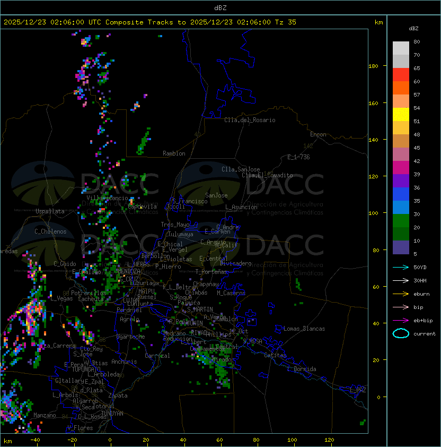Pick the light blue swatch below 35 dBZ
The image size is (441, 447).
(401, 208)
